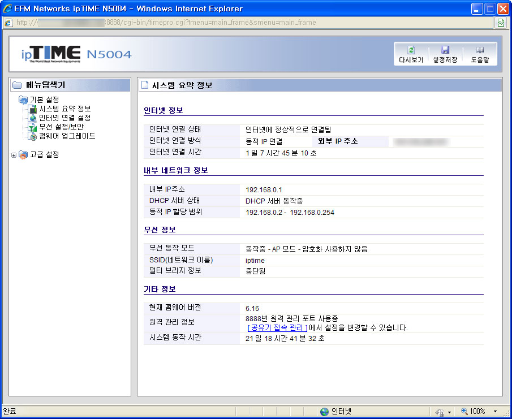Click the page icon beside 시스템 요약 정보 header
This screenshot has width=512, height=419.
[145, 85]
